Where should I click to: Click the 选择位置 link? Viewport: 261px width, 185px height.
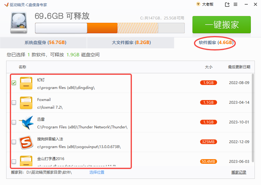tap(97, 172)
